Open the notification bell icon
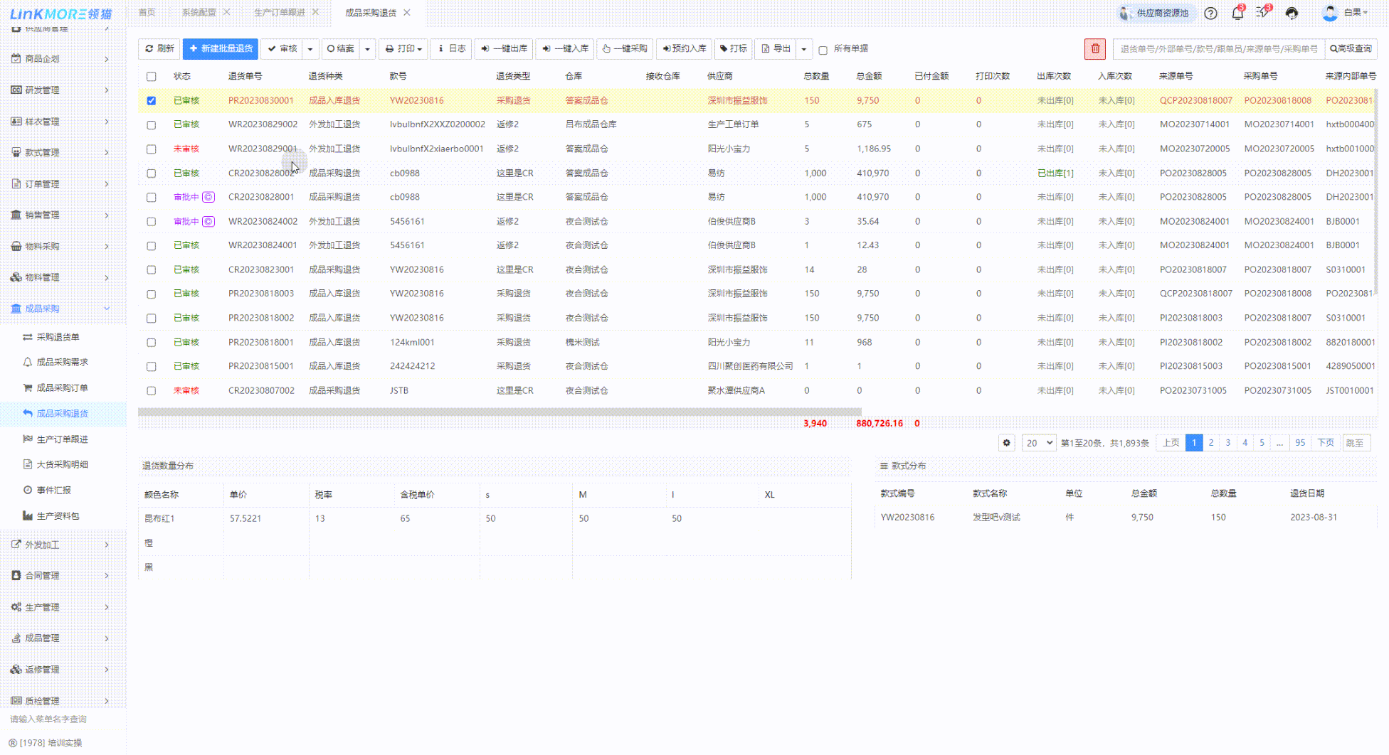Screen dimensions: 1389x755 point(1237,13)
